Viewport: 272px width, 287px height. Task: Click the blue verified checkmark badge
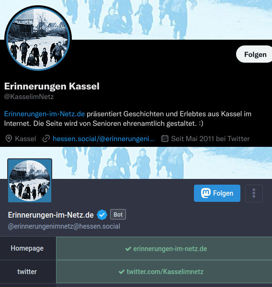tap(102, 215)
